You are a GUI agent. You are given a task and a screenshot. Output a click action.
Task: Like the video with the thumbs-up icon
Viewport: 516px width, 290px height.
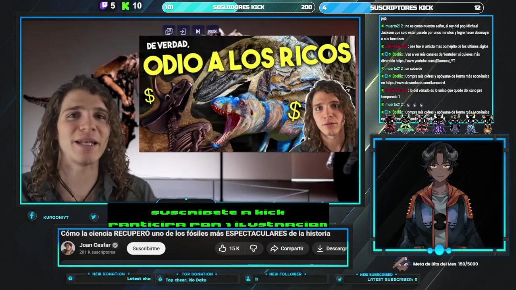pos(223,249)
